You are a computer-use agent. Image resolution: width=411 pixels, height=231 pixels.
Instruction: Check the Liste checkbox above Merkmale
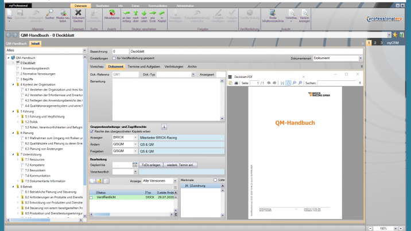coord(215,180)
